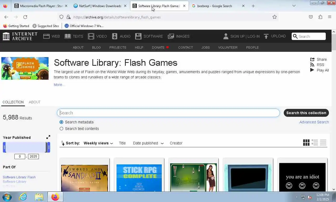Open the Images section icon

click(x=171, y=36)
